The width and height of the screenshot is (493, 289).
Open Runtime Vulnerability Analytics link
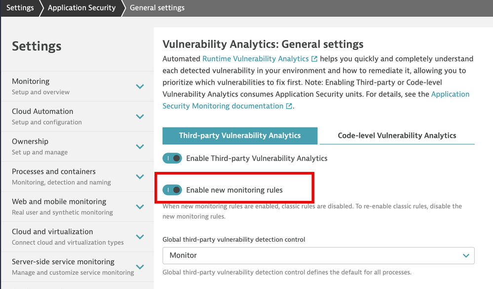tap(255, 59)
